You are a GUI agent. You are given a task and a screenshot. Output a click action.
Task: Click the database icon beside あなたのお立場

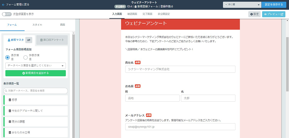[10, 132]
